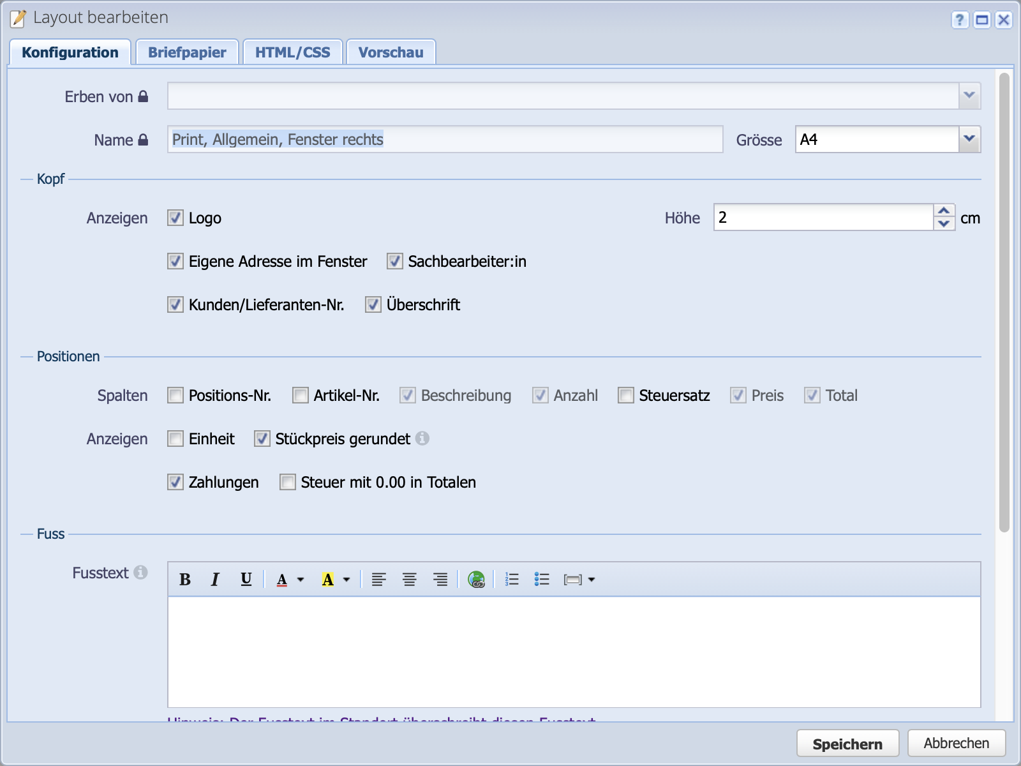Enable Steuer mit 0.00 in Totalen
The image size is (1021, 766).
point(288,483)
